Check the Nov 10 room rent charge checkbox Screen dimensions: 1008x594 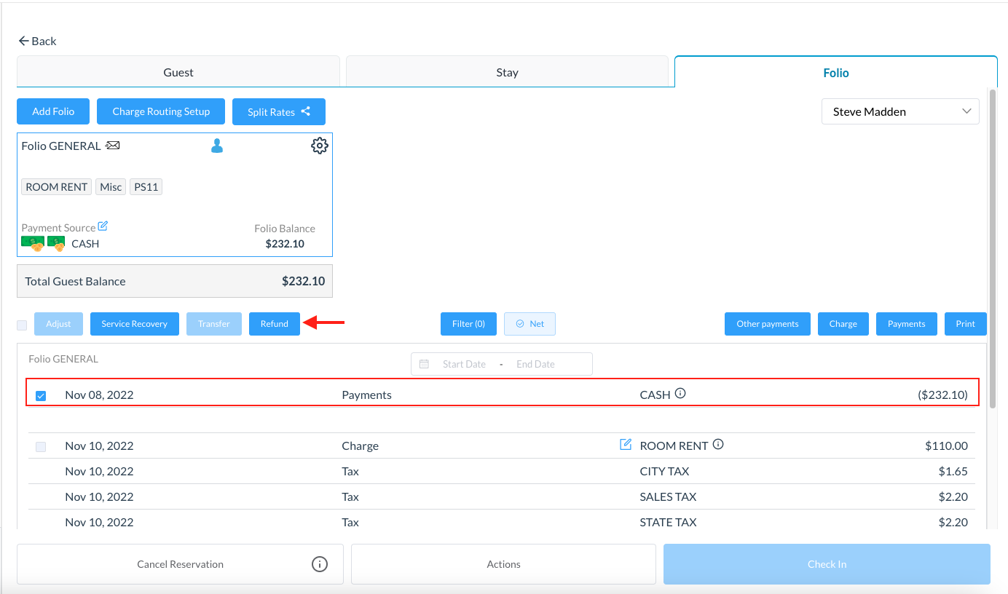coord(41,446)
